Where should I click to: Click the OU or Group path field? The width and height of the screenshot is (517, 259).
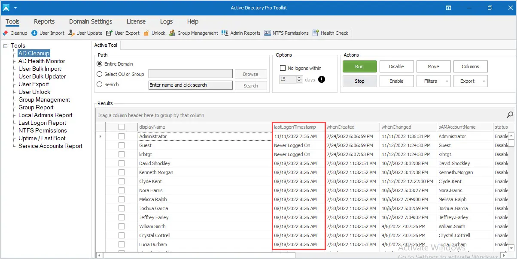coord(191,74)
